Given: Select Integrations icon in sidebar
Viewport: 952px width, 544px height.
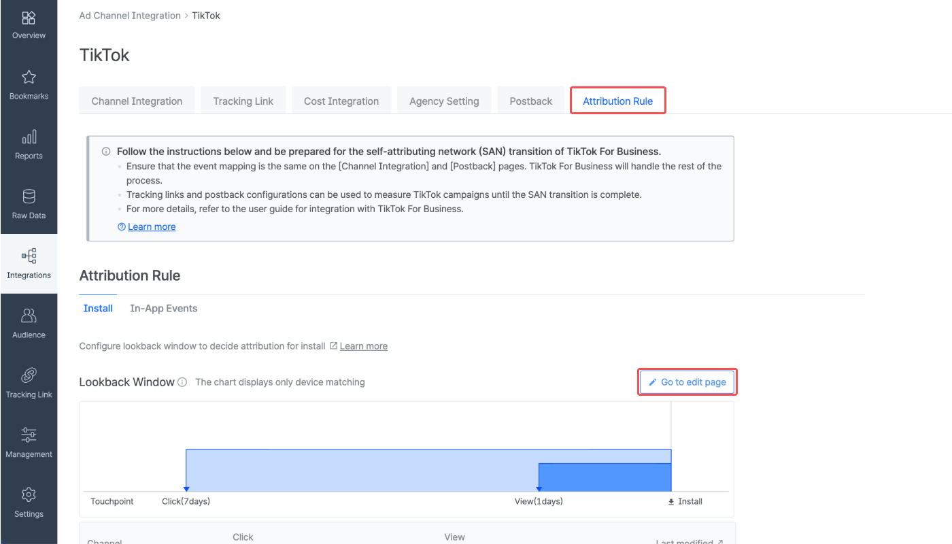Looking at the screenshot, I should point(29,256).
